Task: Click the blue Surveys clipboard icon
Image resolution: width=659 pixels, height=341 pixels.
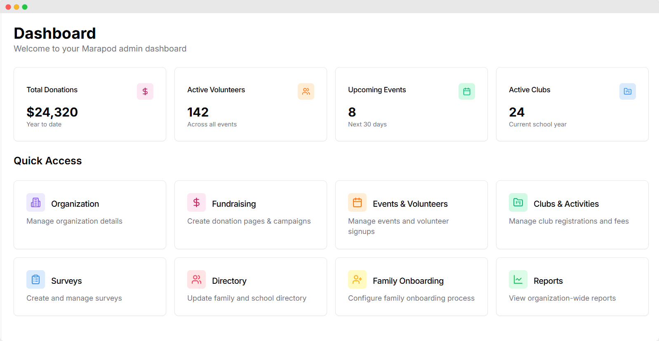Action: 36,279
